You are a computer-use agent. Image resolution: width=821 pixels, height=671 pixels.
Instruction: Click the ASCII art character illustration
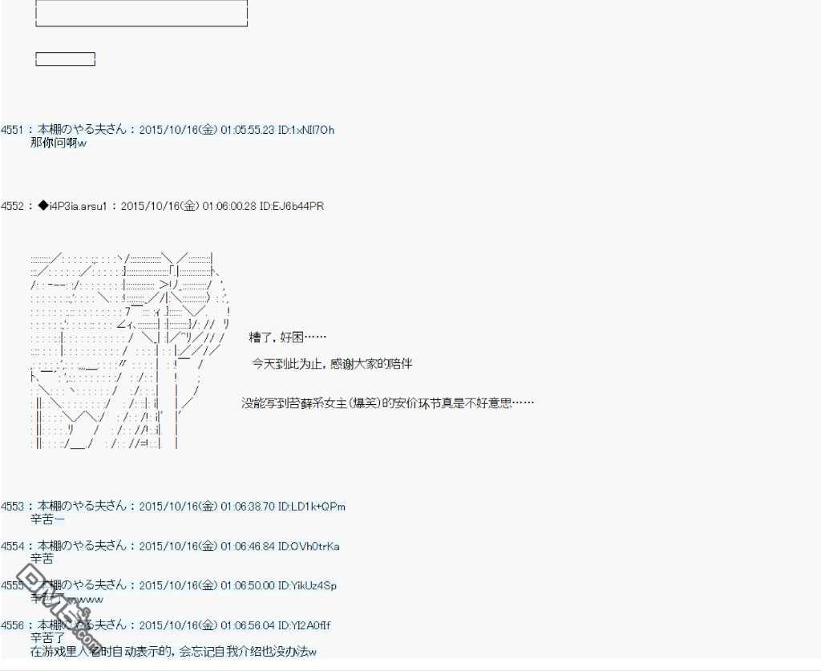(128, 350)
